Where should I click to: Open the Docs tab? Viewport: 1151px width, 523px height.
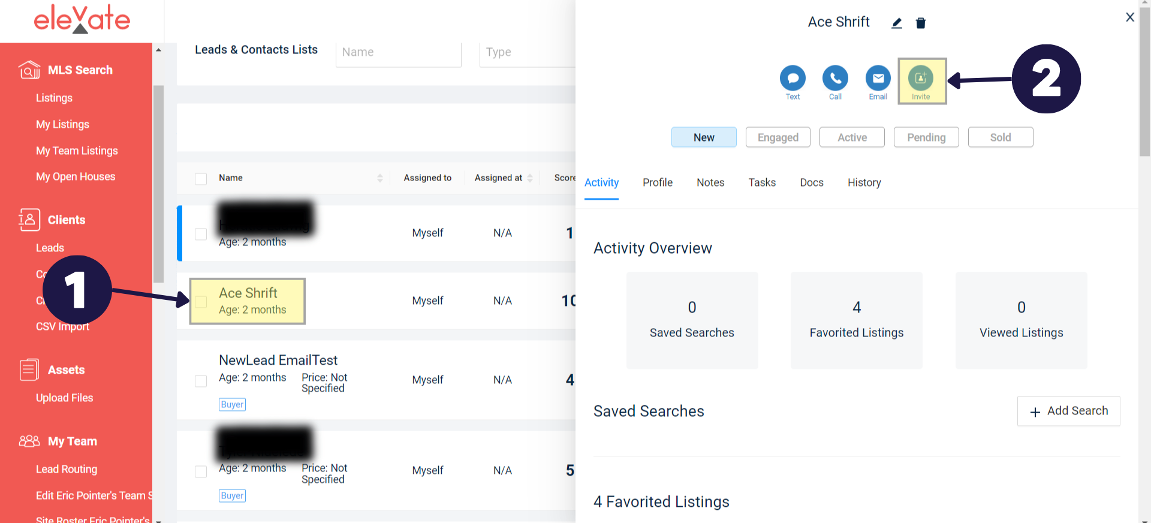(812, 182)
